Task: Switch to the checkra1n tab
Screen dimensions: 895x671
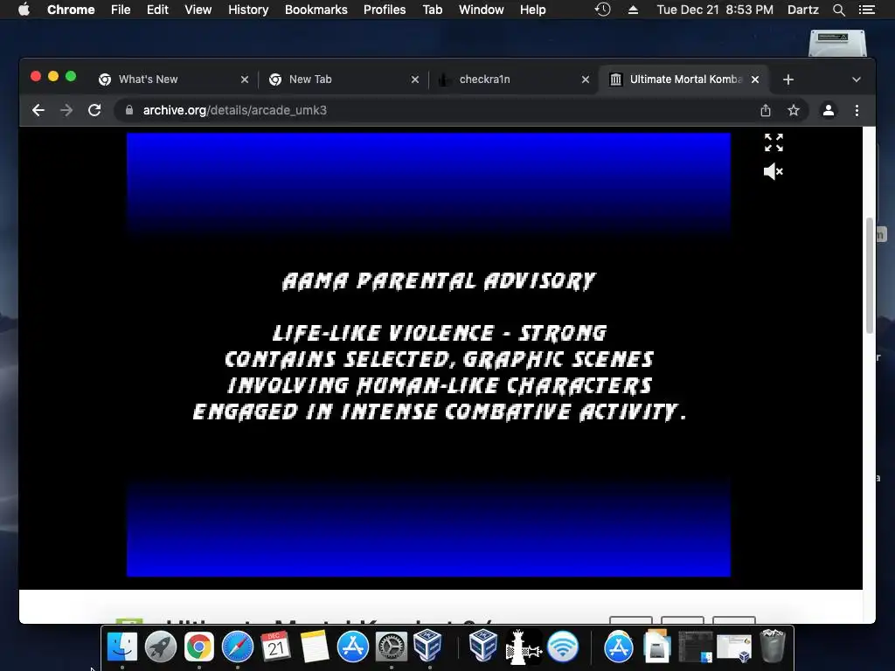Action: point(512,80)
